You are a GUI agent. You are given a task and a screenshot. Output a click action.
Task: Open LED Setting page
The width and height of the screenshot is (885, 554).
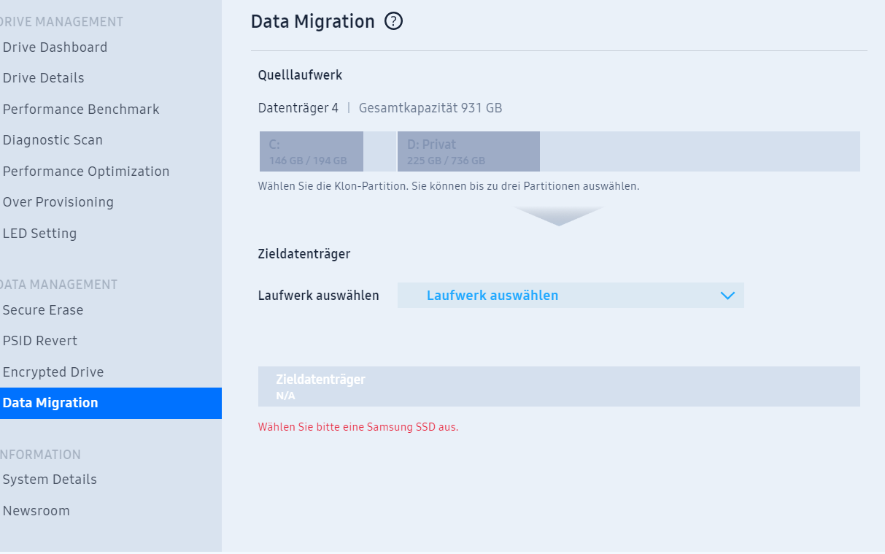tap(39, 234)
